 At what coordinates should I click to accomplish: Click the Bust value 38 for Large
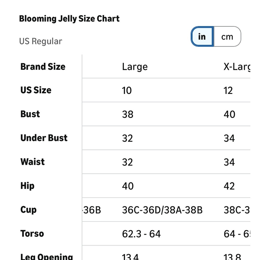[128, 114]
